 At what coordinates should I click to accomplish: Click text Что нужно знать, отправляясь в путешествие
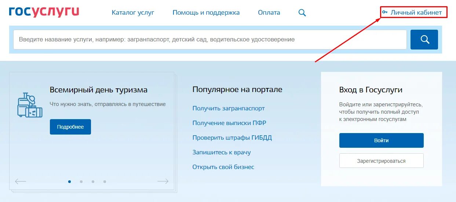[108, 104]
